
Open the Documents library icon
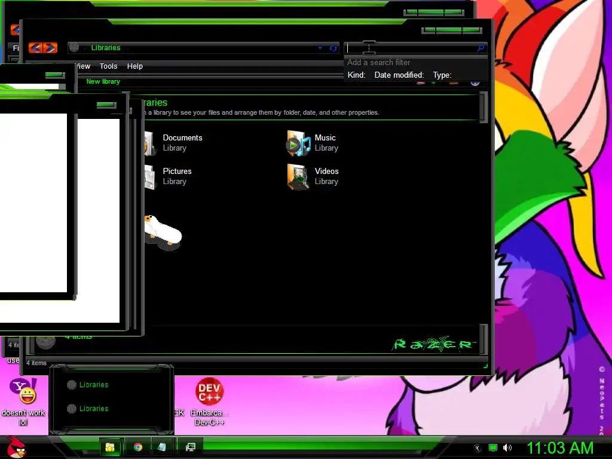pos(150,143)
